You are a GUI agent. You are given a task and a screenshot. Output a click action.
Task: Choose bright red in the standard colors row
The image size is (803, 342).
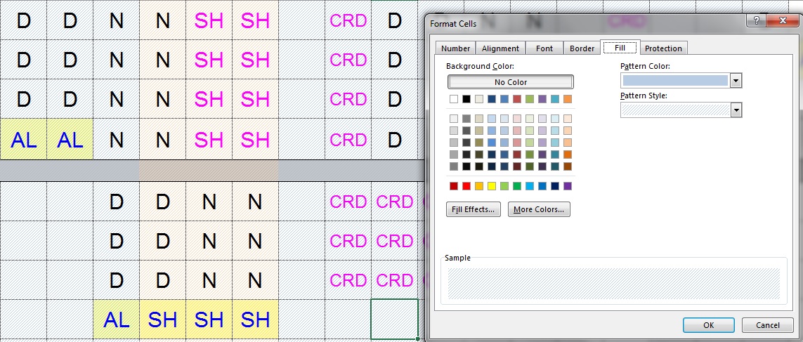tap(466, 186)
